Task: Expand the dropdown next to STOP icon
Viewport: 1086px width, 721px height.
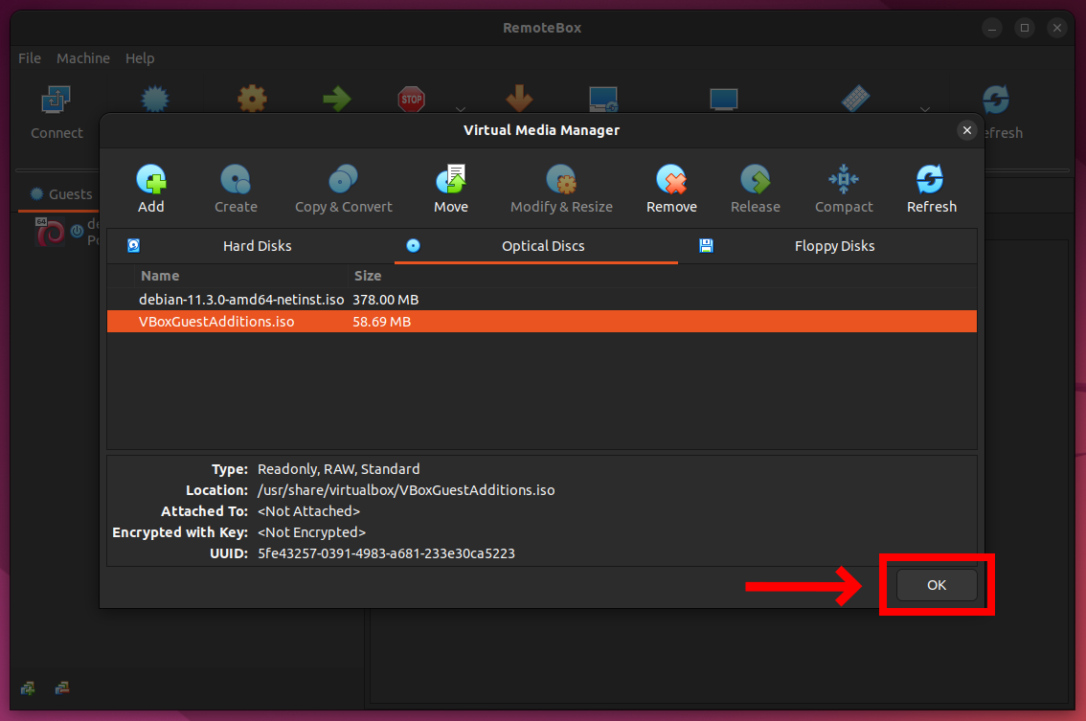Action: [x=460, y=109]
